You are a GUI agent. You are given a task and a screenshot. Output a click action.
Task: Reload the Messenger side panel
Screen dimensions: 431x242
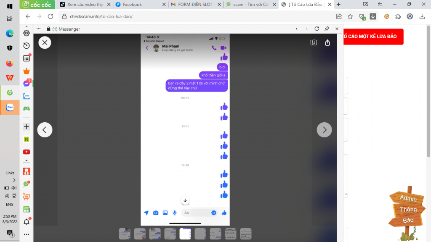click(x=317, y=29)
